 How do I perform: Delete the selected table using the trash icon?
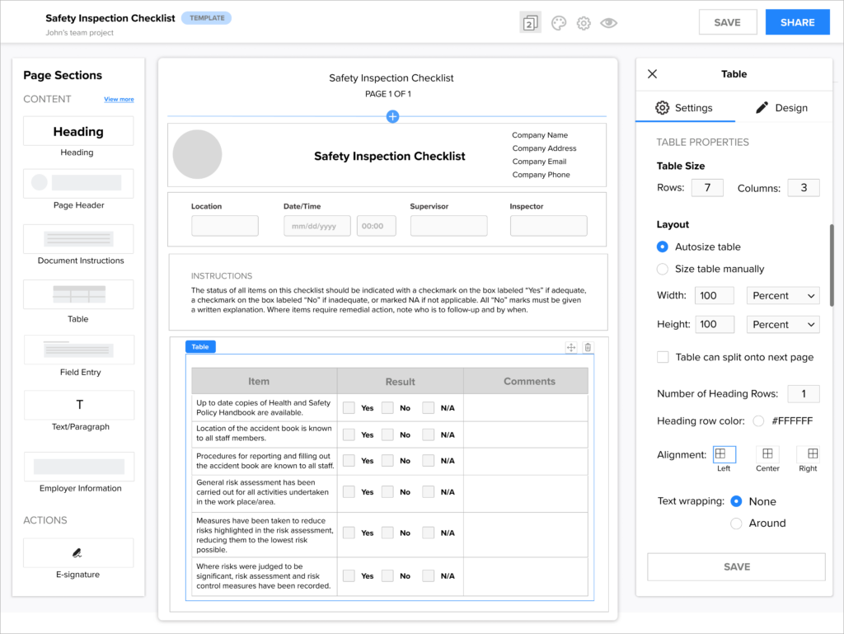click(588, 347)
